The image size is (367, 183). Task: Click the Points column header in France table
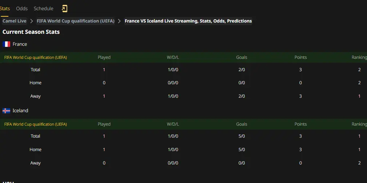pyautogui.click(x=300, y=57)
